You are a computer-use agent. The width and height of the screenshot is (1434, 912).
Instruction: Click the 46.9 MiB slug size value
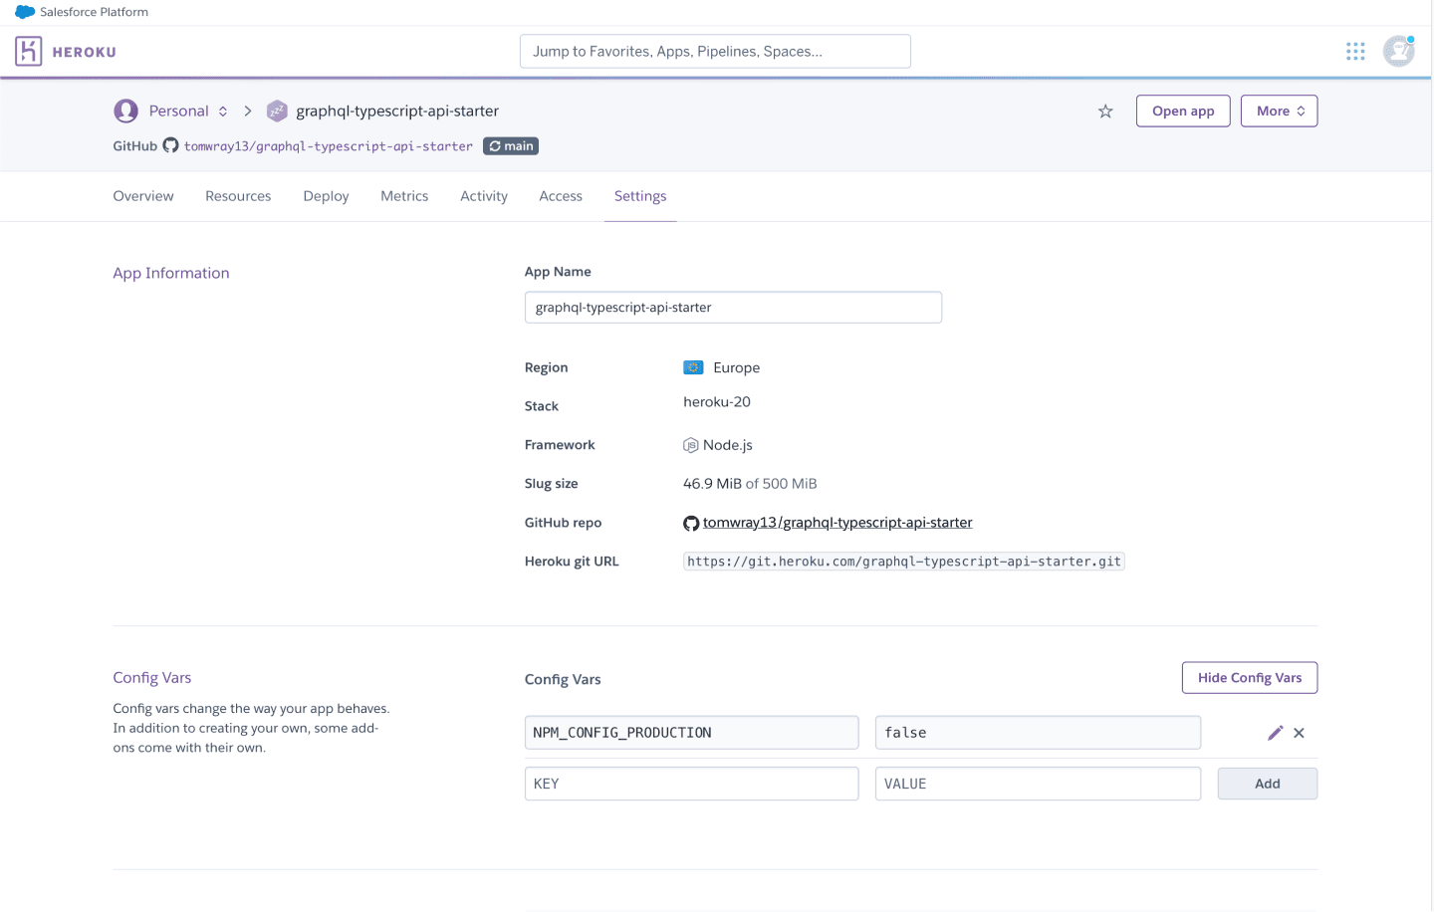[712, 484]
